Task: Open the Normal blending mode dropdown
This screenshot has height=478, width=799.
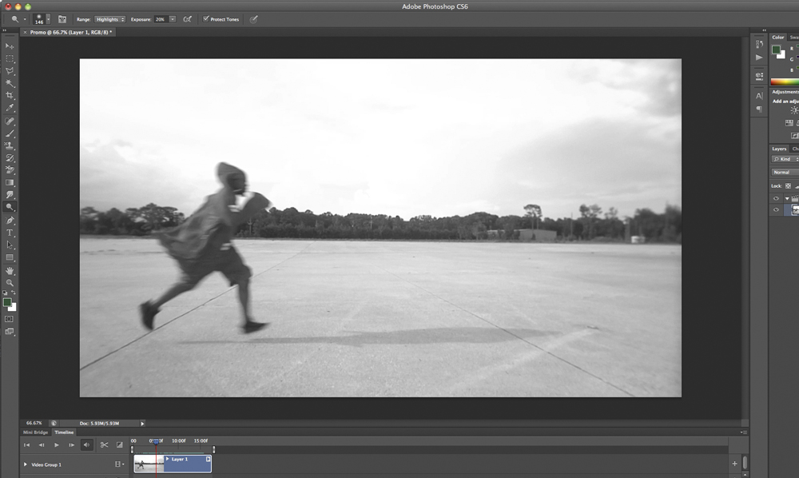Action: [785, 172]
